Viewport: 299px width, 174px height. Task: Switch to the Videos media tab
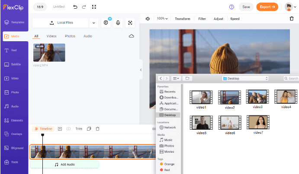[51, 36]
